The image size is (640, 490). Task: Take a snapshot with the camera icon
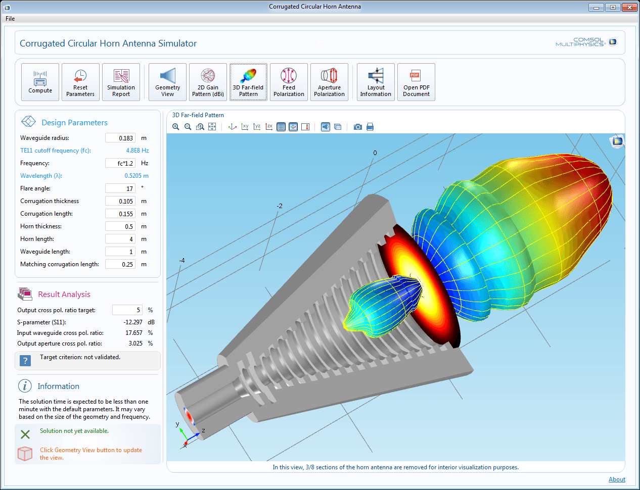(x=358, y=127)
